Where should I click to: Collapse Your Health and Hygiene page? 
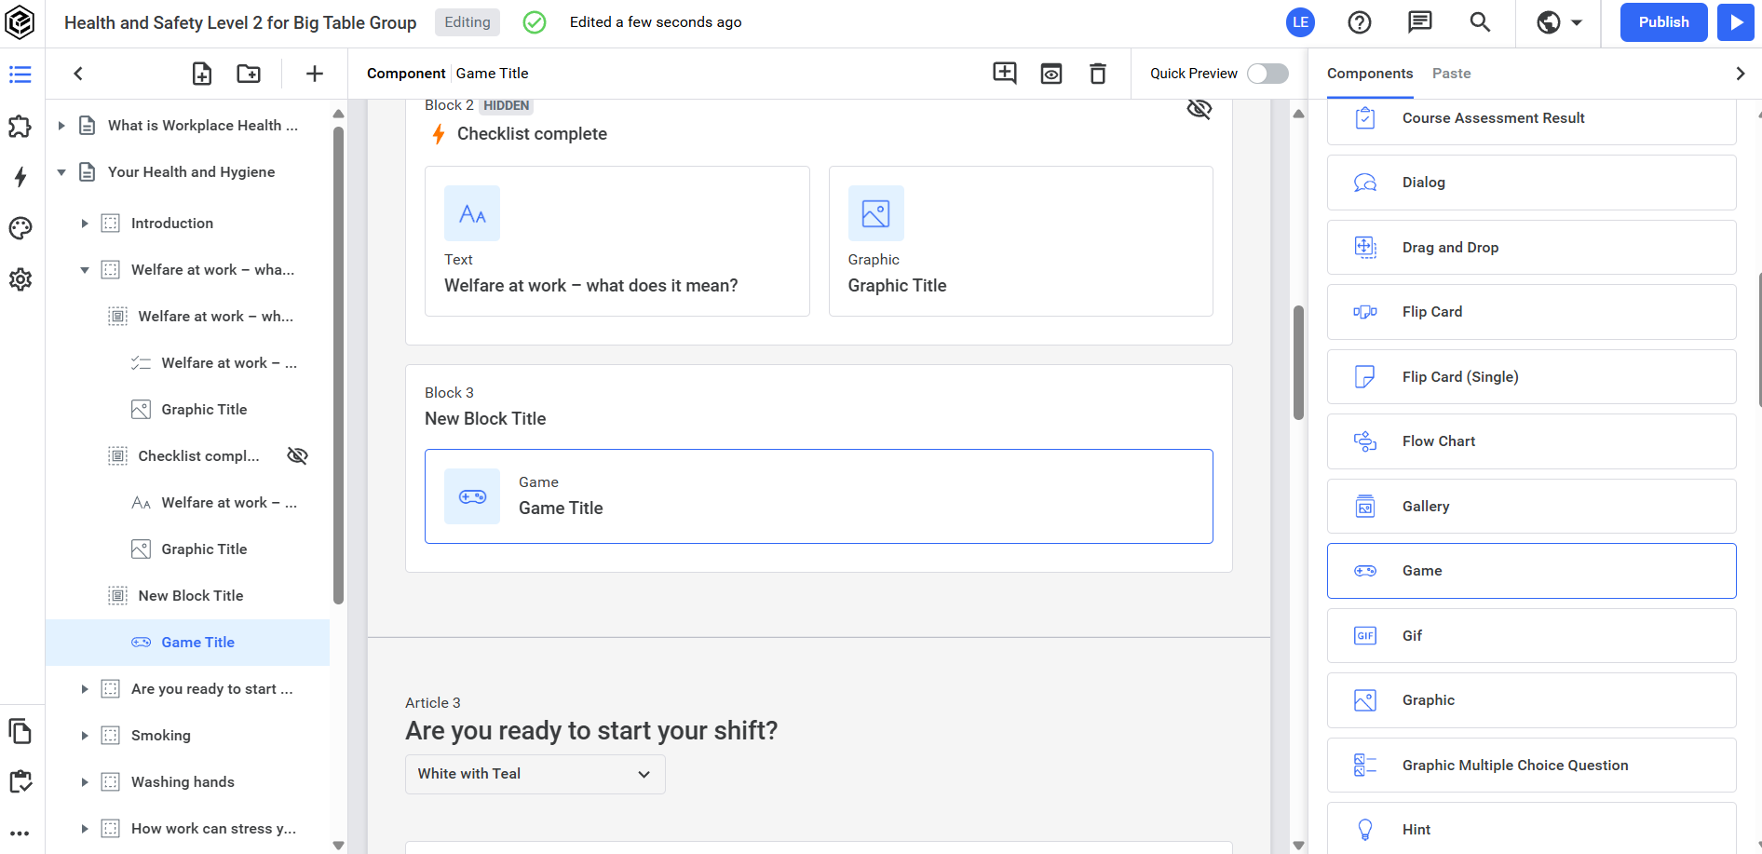(x=61, y=172)
